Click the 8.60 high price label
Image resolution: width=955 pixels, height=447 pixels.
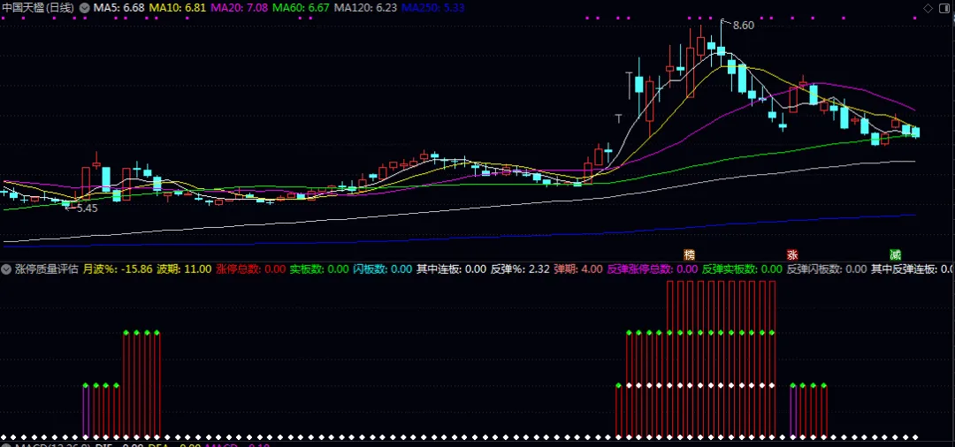743,25
